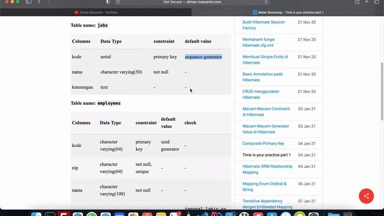Click the YouTube favicon on first tab
This screenshot has height=216, width=384.
pos(76,12)
